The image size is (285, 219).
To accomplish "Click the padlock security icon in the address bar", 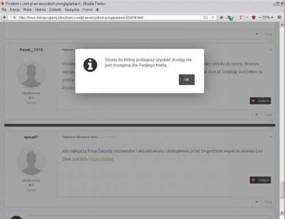I will (x=15, y=18).
